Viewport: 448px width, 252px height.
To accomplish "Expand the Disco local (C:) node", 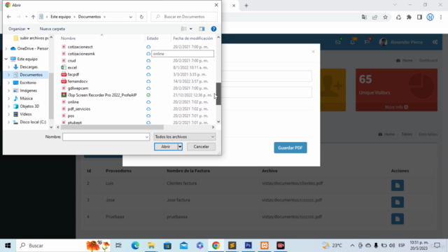I will [x=9, y=122].
